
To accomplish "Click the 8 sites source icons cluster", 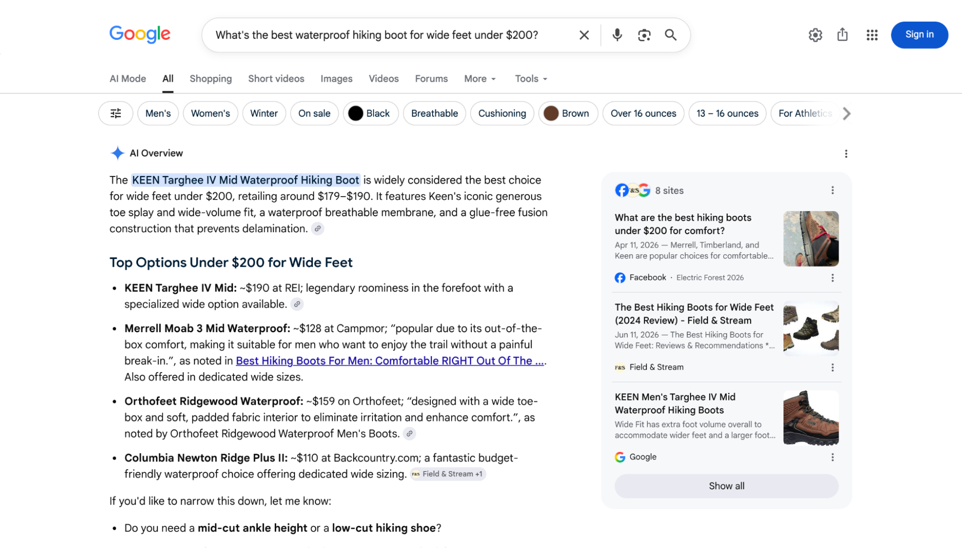I will (x=632, y=190).
